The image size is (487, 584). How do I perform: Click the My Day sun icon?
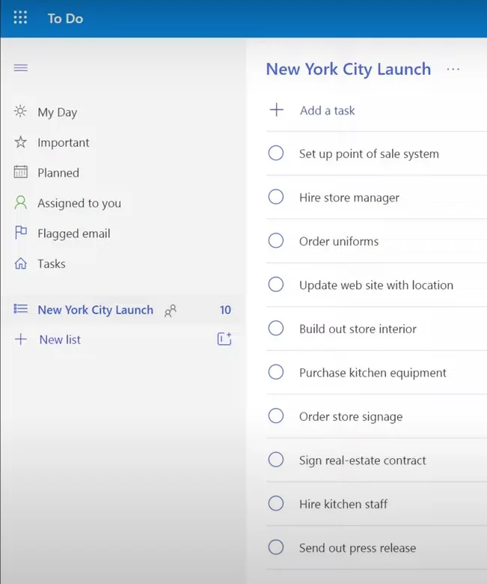pyautogui.click(x=20, y=112)
